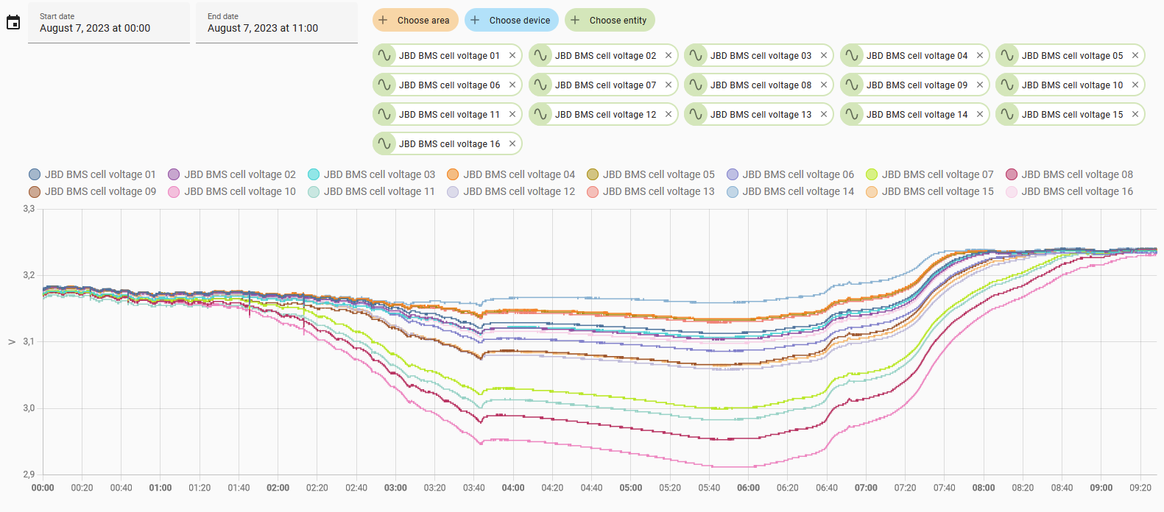Screen dimensions: 1164x512
Task: Toggle cell voltage 14 in chart legend
Action: point(790,191)
